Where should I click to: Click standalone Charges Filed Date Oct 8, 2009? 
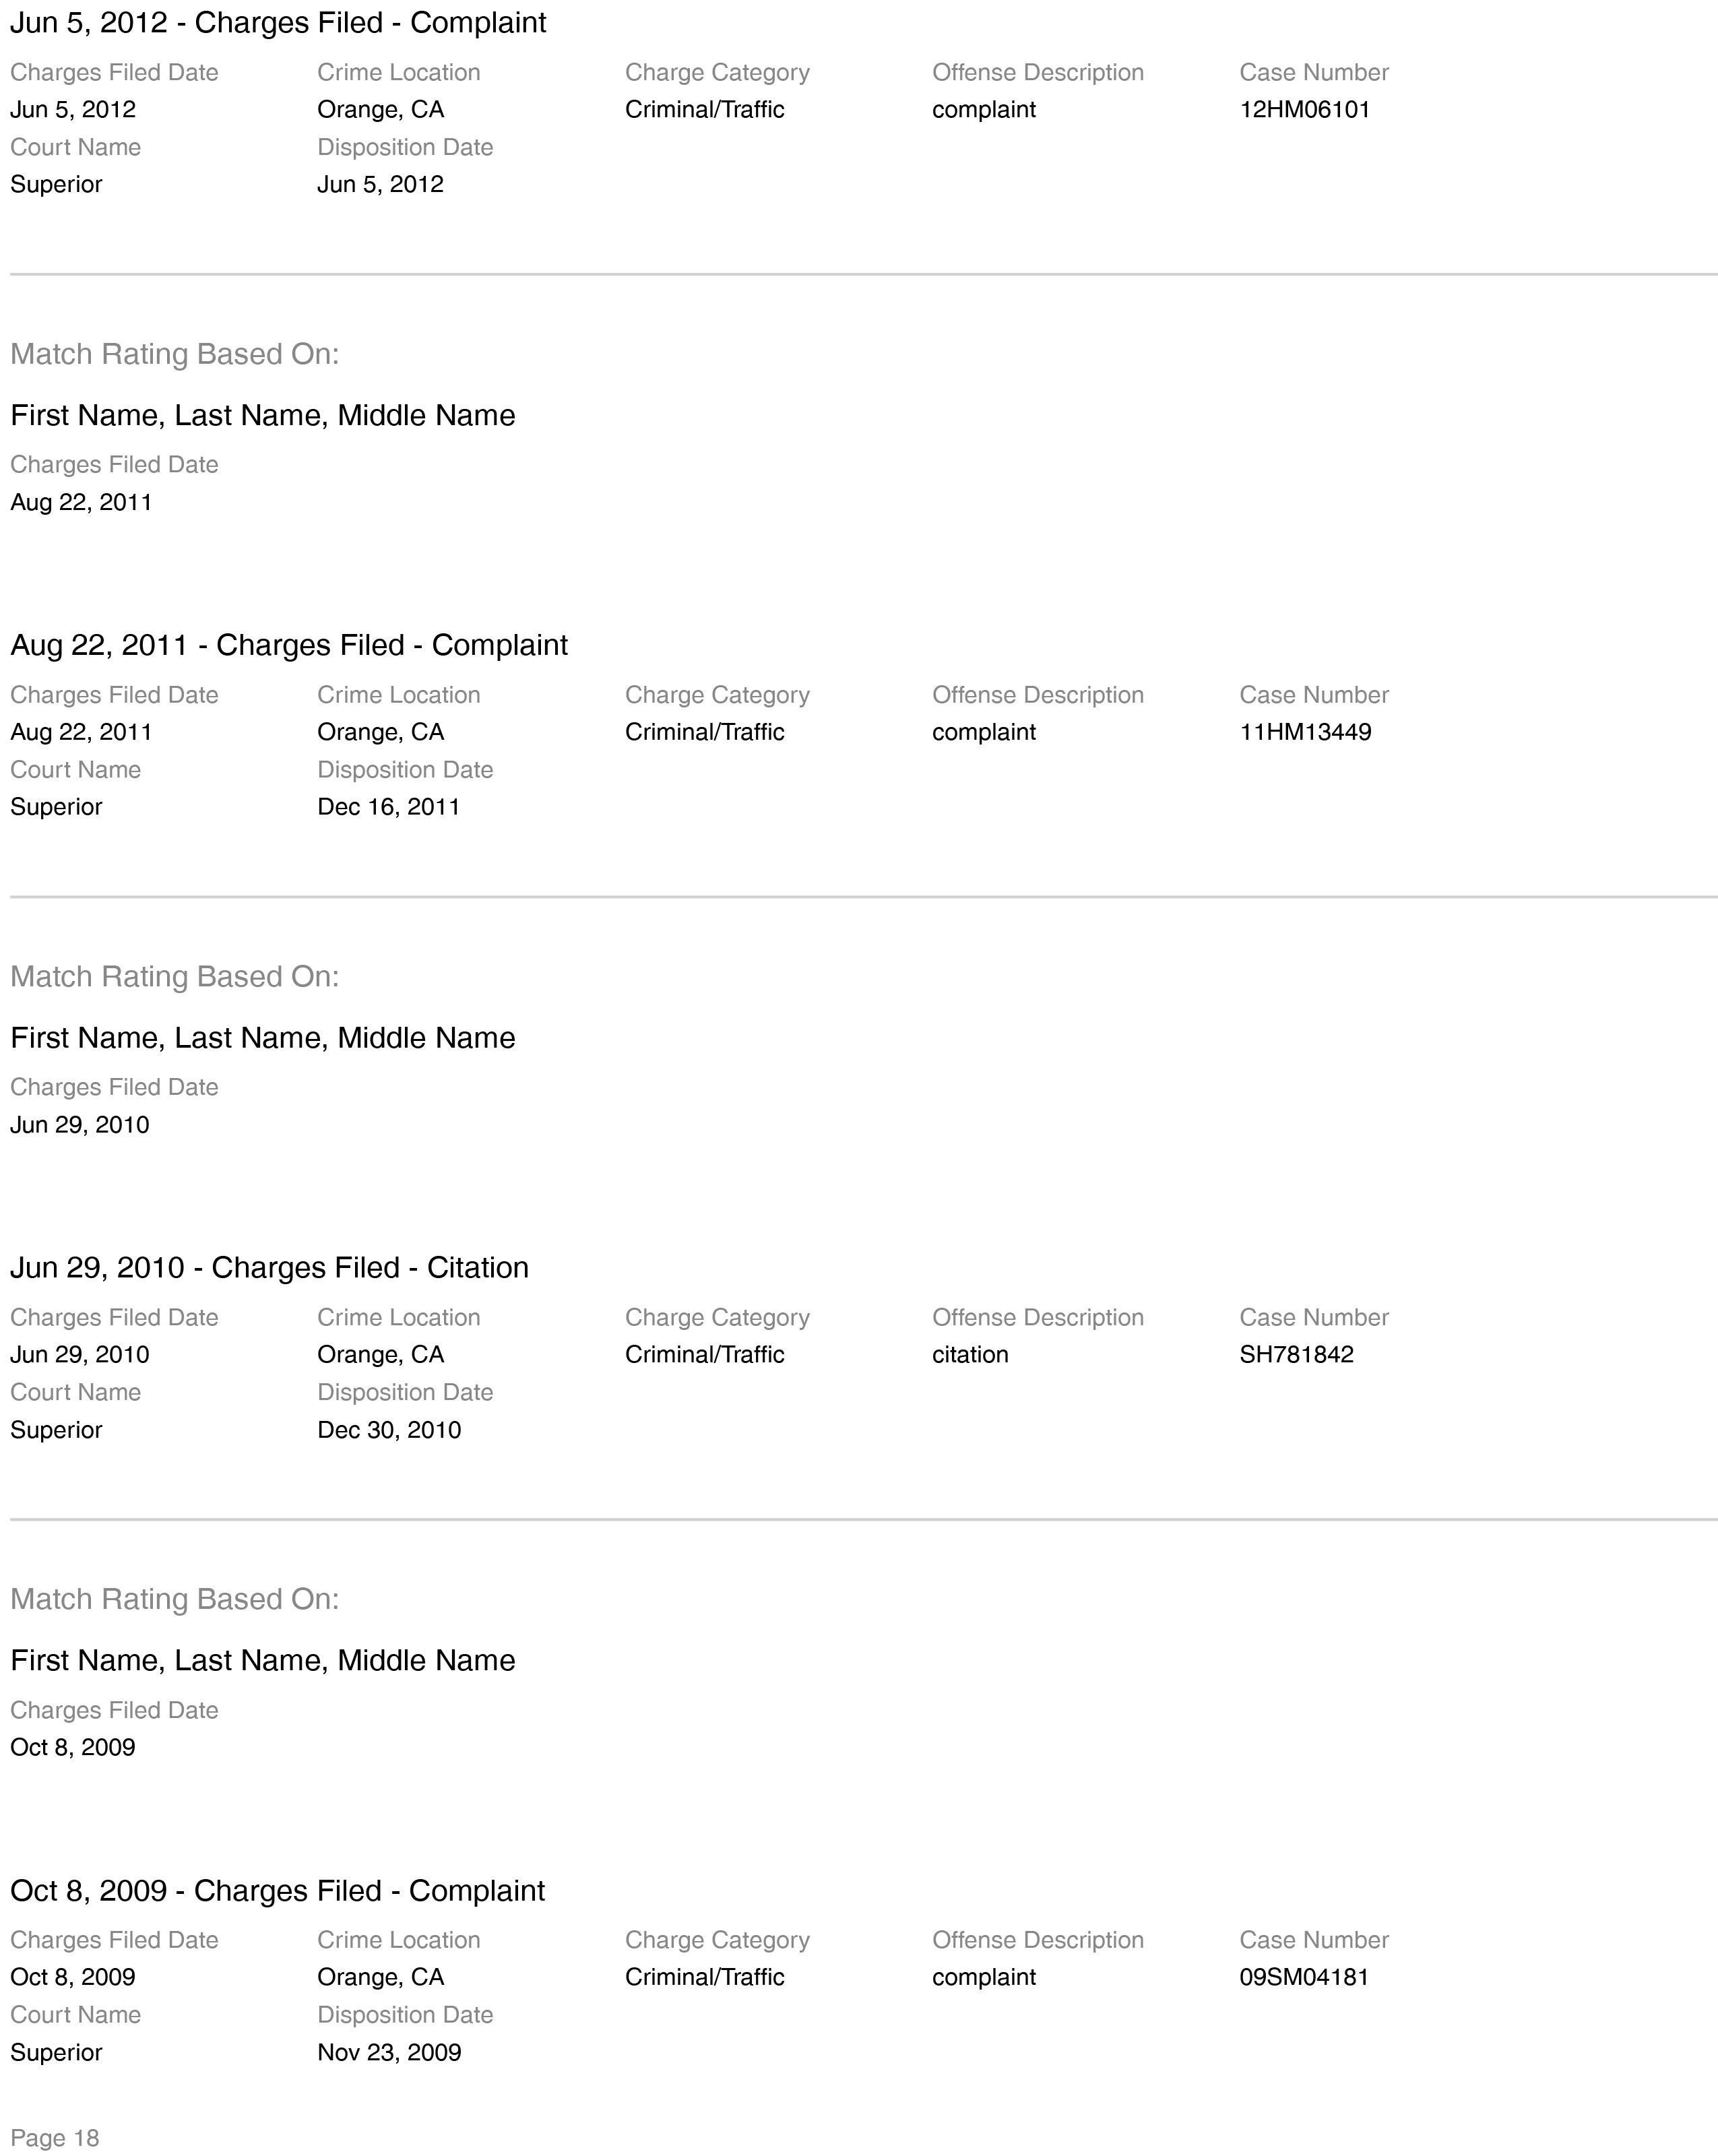(x=72, y=1747)
